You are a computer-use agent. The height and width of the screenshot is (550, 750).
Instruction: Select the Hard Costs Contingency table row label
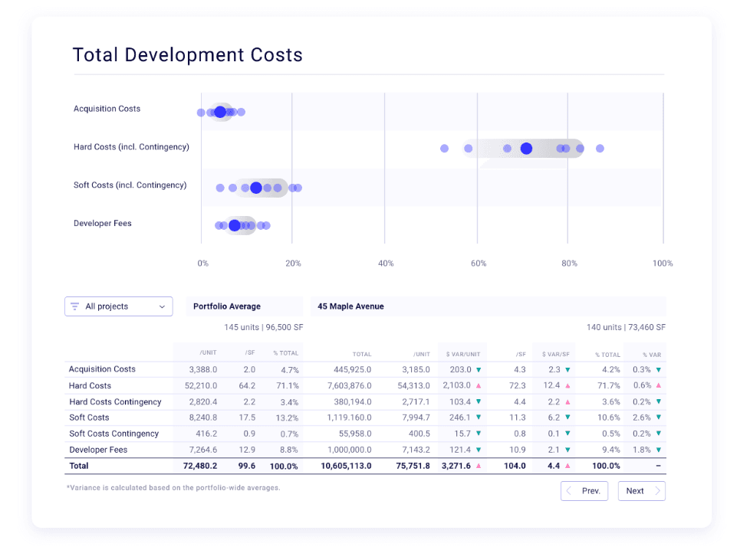pyautogui.click(x=115, y=402)
